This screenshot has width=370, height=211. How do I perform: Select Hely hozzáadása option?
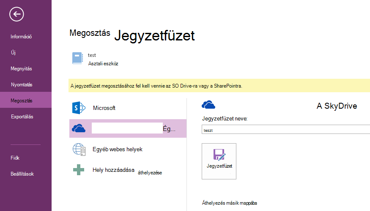(x=113, y=170)
